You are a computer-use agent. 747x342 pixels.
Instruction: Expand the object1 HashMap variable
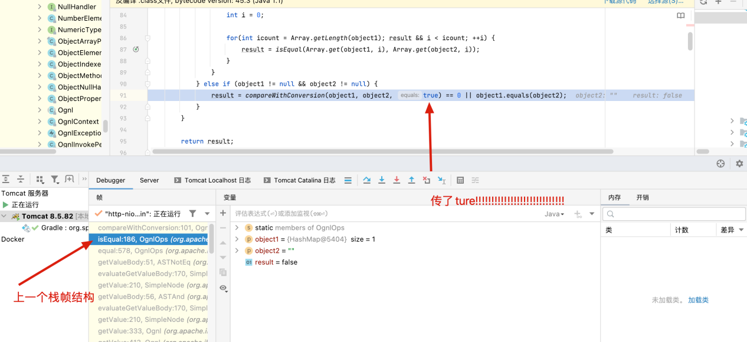[x=237, y=239]
